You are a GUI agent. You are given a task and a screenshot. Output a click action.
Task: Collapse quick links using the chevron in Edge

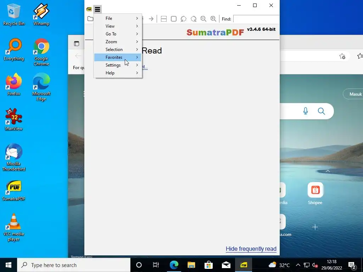click(328, 171)
